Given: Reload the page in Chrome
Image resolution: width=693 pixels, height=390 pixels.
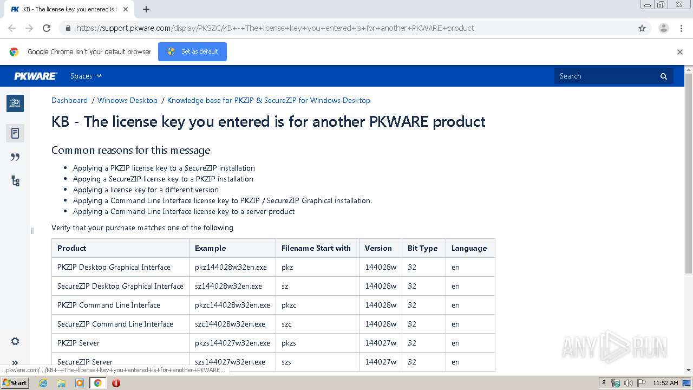Looking at the screenshot, I should pos(47,28).
